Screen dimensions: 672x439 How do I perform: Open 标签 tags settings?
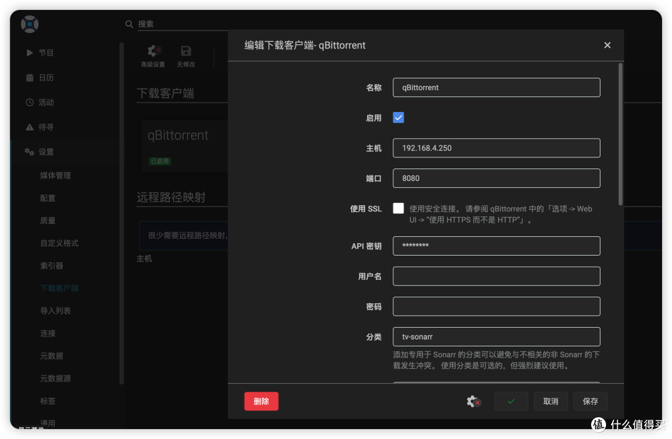48,401
